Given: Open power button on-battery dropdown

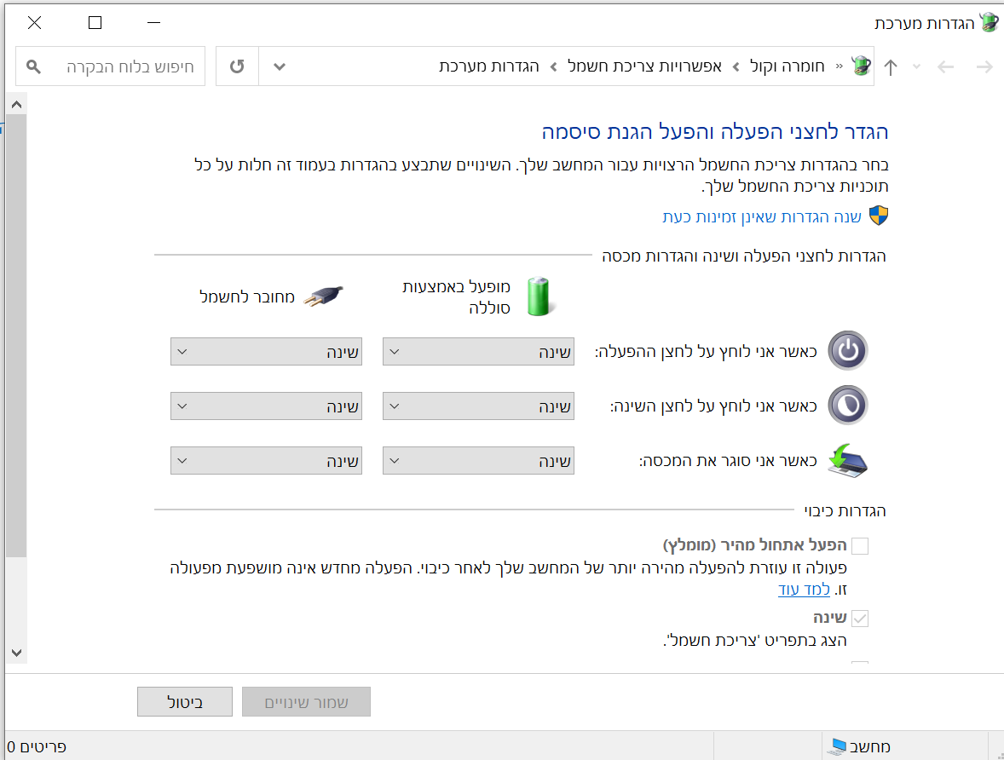Looking at the screenshot, I should tap(478, 352).
